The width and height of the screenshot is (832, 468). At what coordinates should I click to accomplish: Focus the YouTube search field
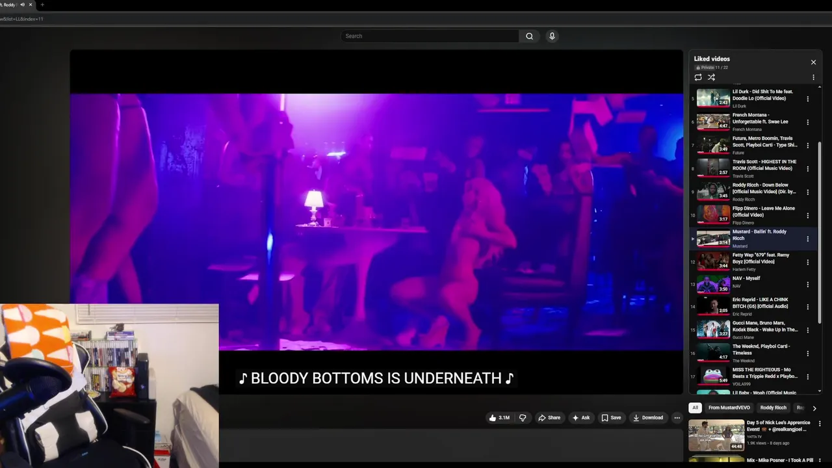pyautogui.click(x=430, y=36)
